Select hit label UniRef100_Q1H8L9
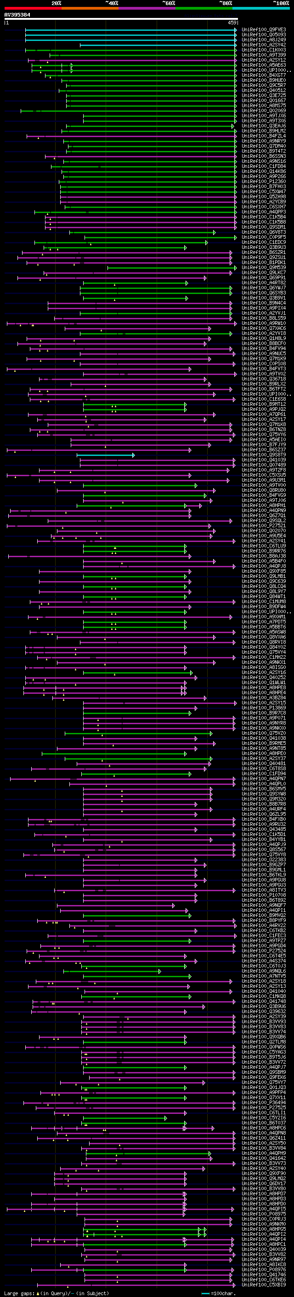Image resolution: width=294 pixels, height=1297 pixels. (264, 338)
